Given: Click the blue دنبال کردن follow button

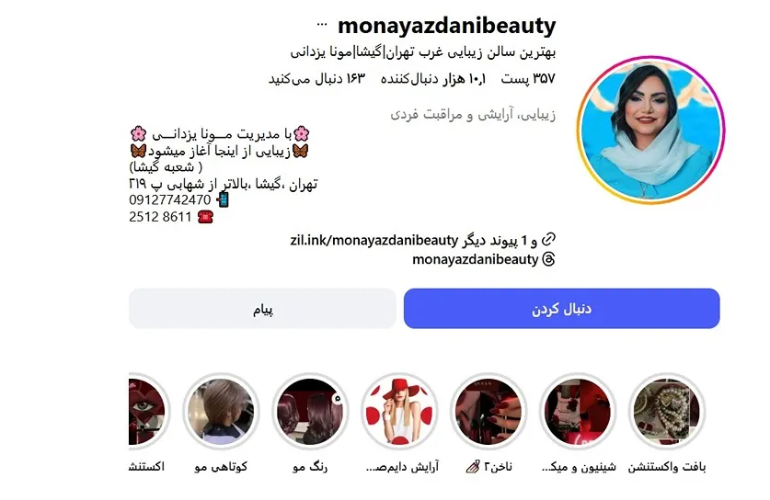Looking at the screenshot, I should coord(562,309).
